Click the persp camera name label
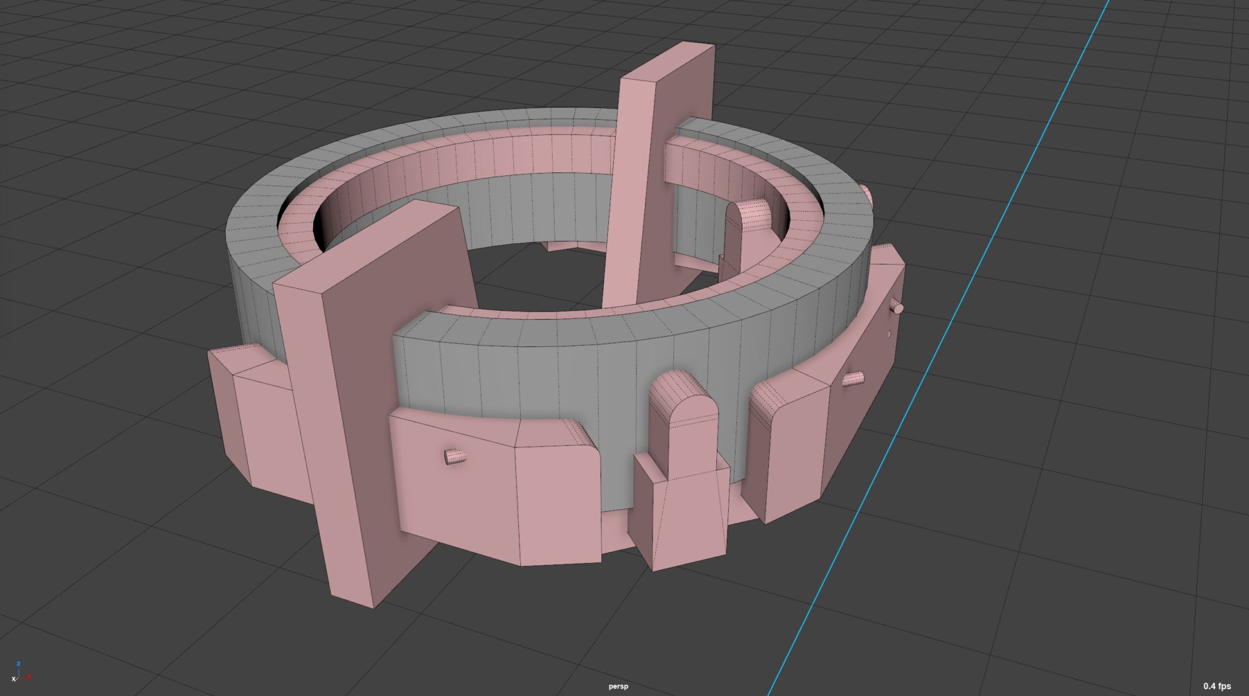1249x696 pixels. tap(618, 687)
